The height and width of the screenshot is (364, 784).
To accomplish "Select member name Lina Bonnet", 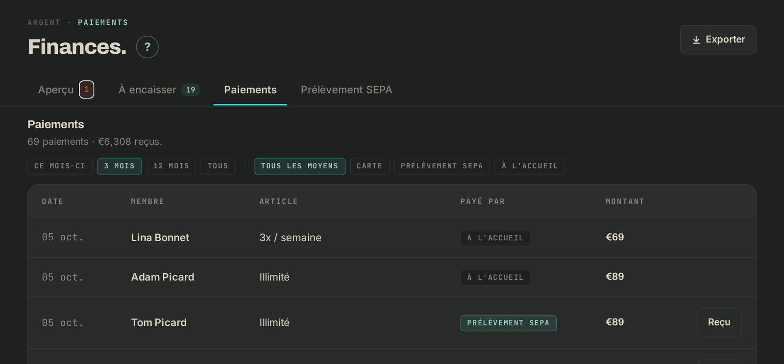I will tap(160, 238).
